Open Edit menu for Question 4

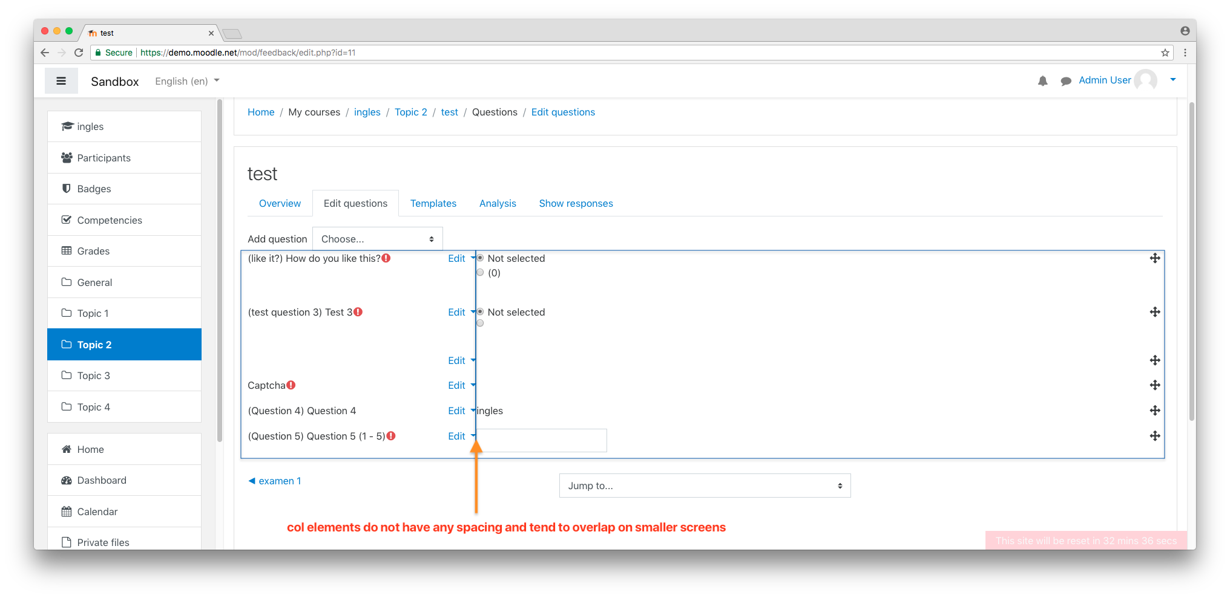tap(461, 411)
